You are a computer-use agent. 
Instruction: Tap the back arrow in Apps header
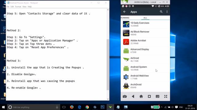pos(124,12)
